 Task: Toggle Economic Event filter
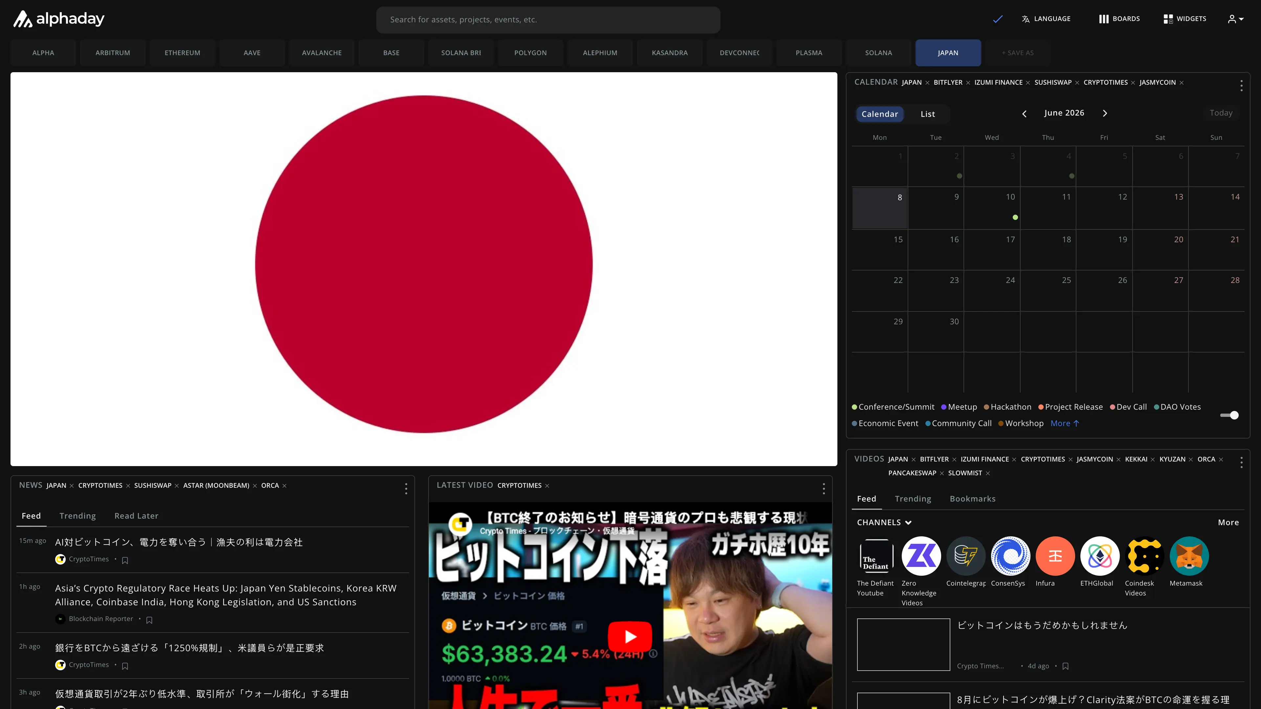point(885,424)
